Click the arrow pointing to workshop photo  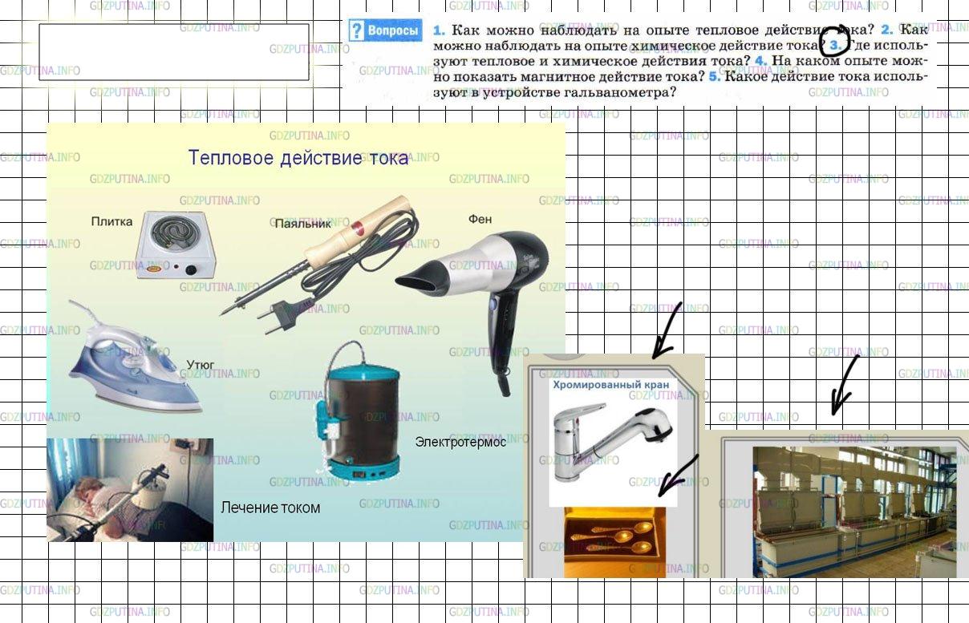point(844,386)
